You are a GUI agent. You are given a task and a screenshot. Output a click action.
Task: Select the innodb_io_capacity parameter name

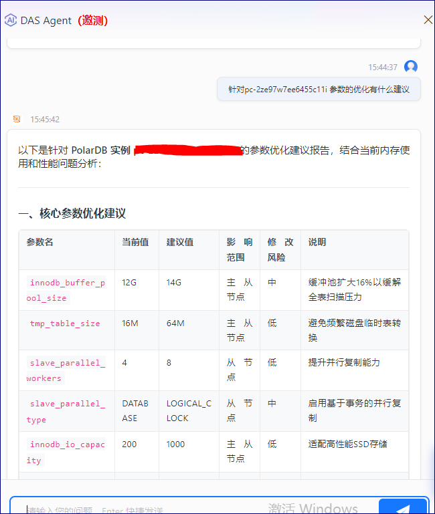pos(66,452)
